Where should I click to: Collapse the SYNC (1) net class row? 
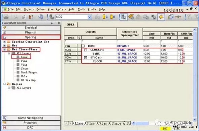pyautogui.click(x=86, y=58)
